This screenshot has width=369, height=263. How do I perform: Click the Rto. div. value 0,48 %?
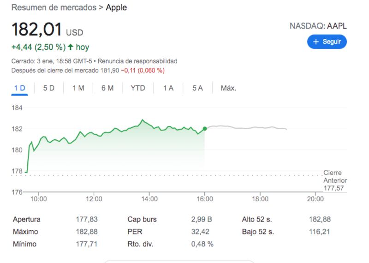pos(202,244)
